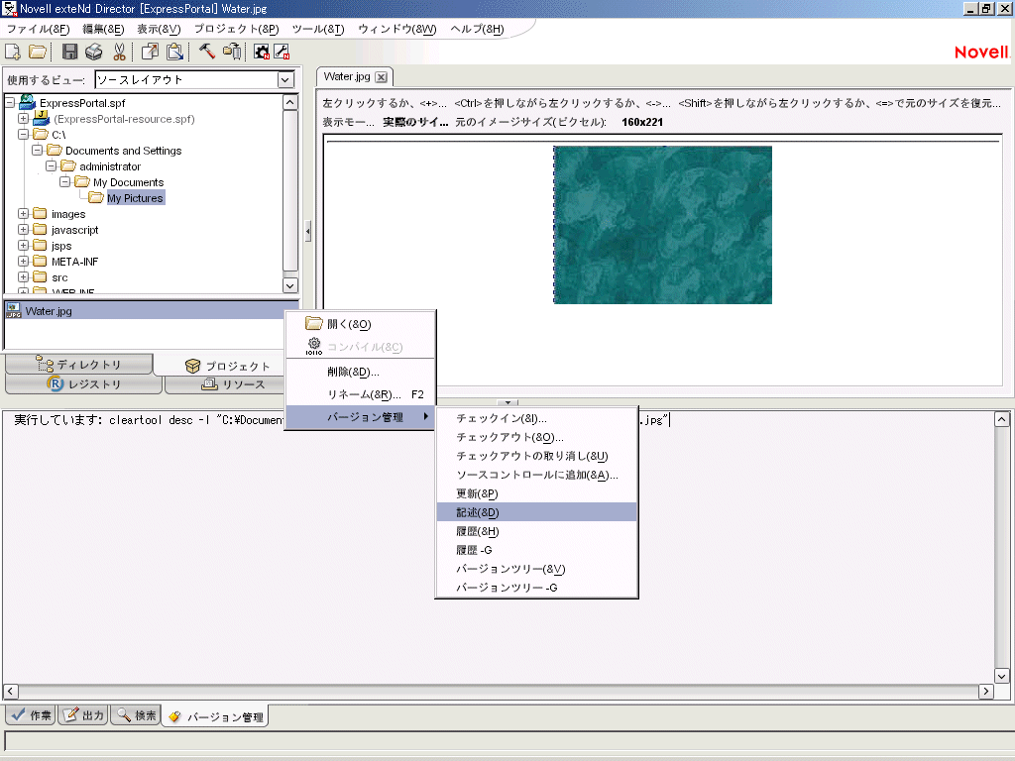Viewport: 1015px width, 761px height.
Task: Click the Open folder toolbar icon
Action: coord(38,52)
